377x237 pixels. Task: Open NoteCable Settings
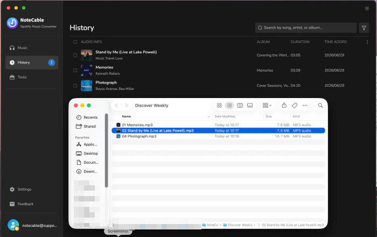tap(32, 190)
